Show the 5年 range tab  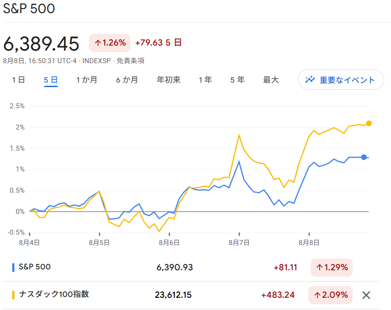click(237, 80)
